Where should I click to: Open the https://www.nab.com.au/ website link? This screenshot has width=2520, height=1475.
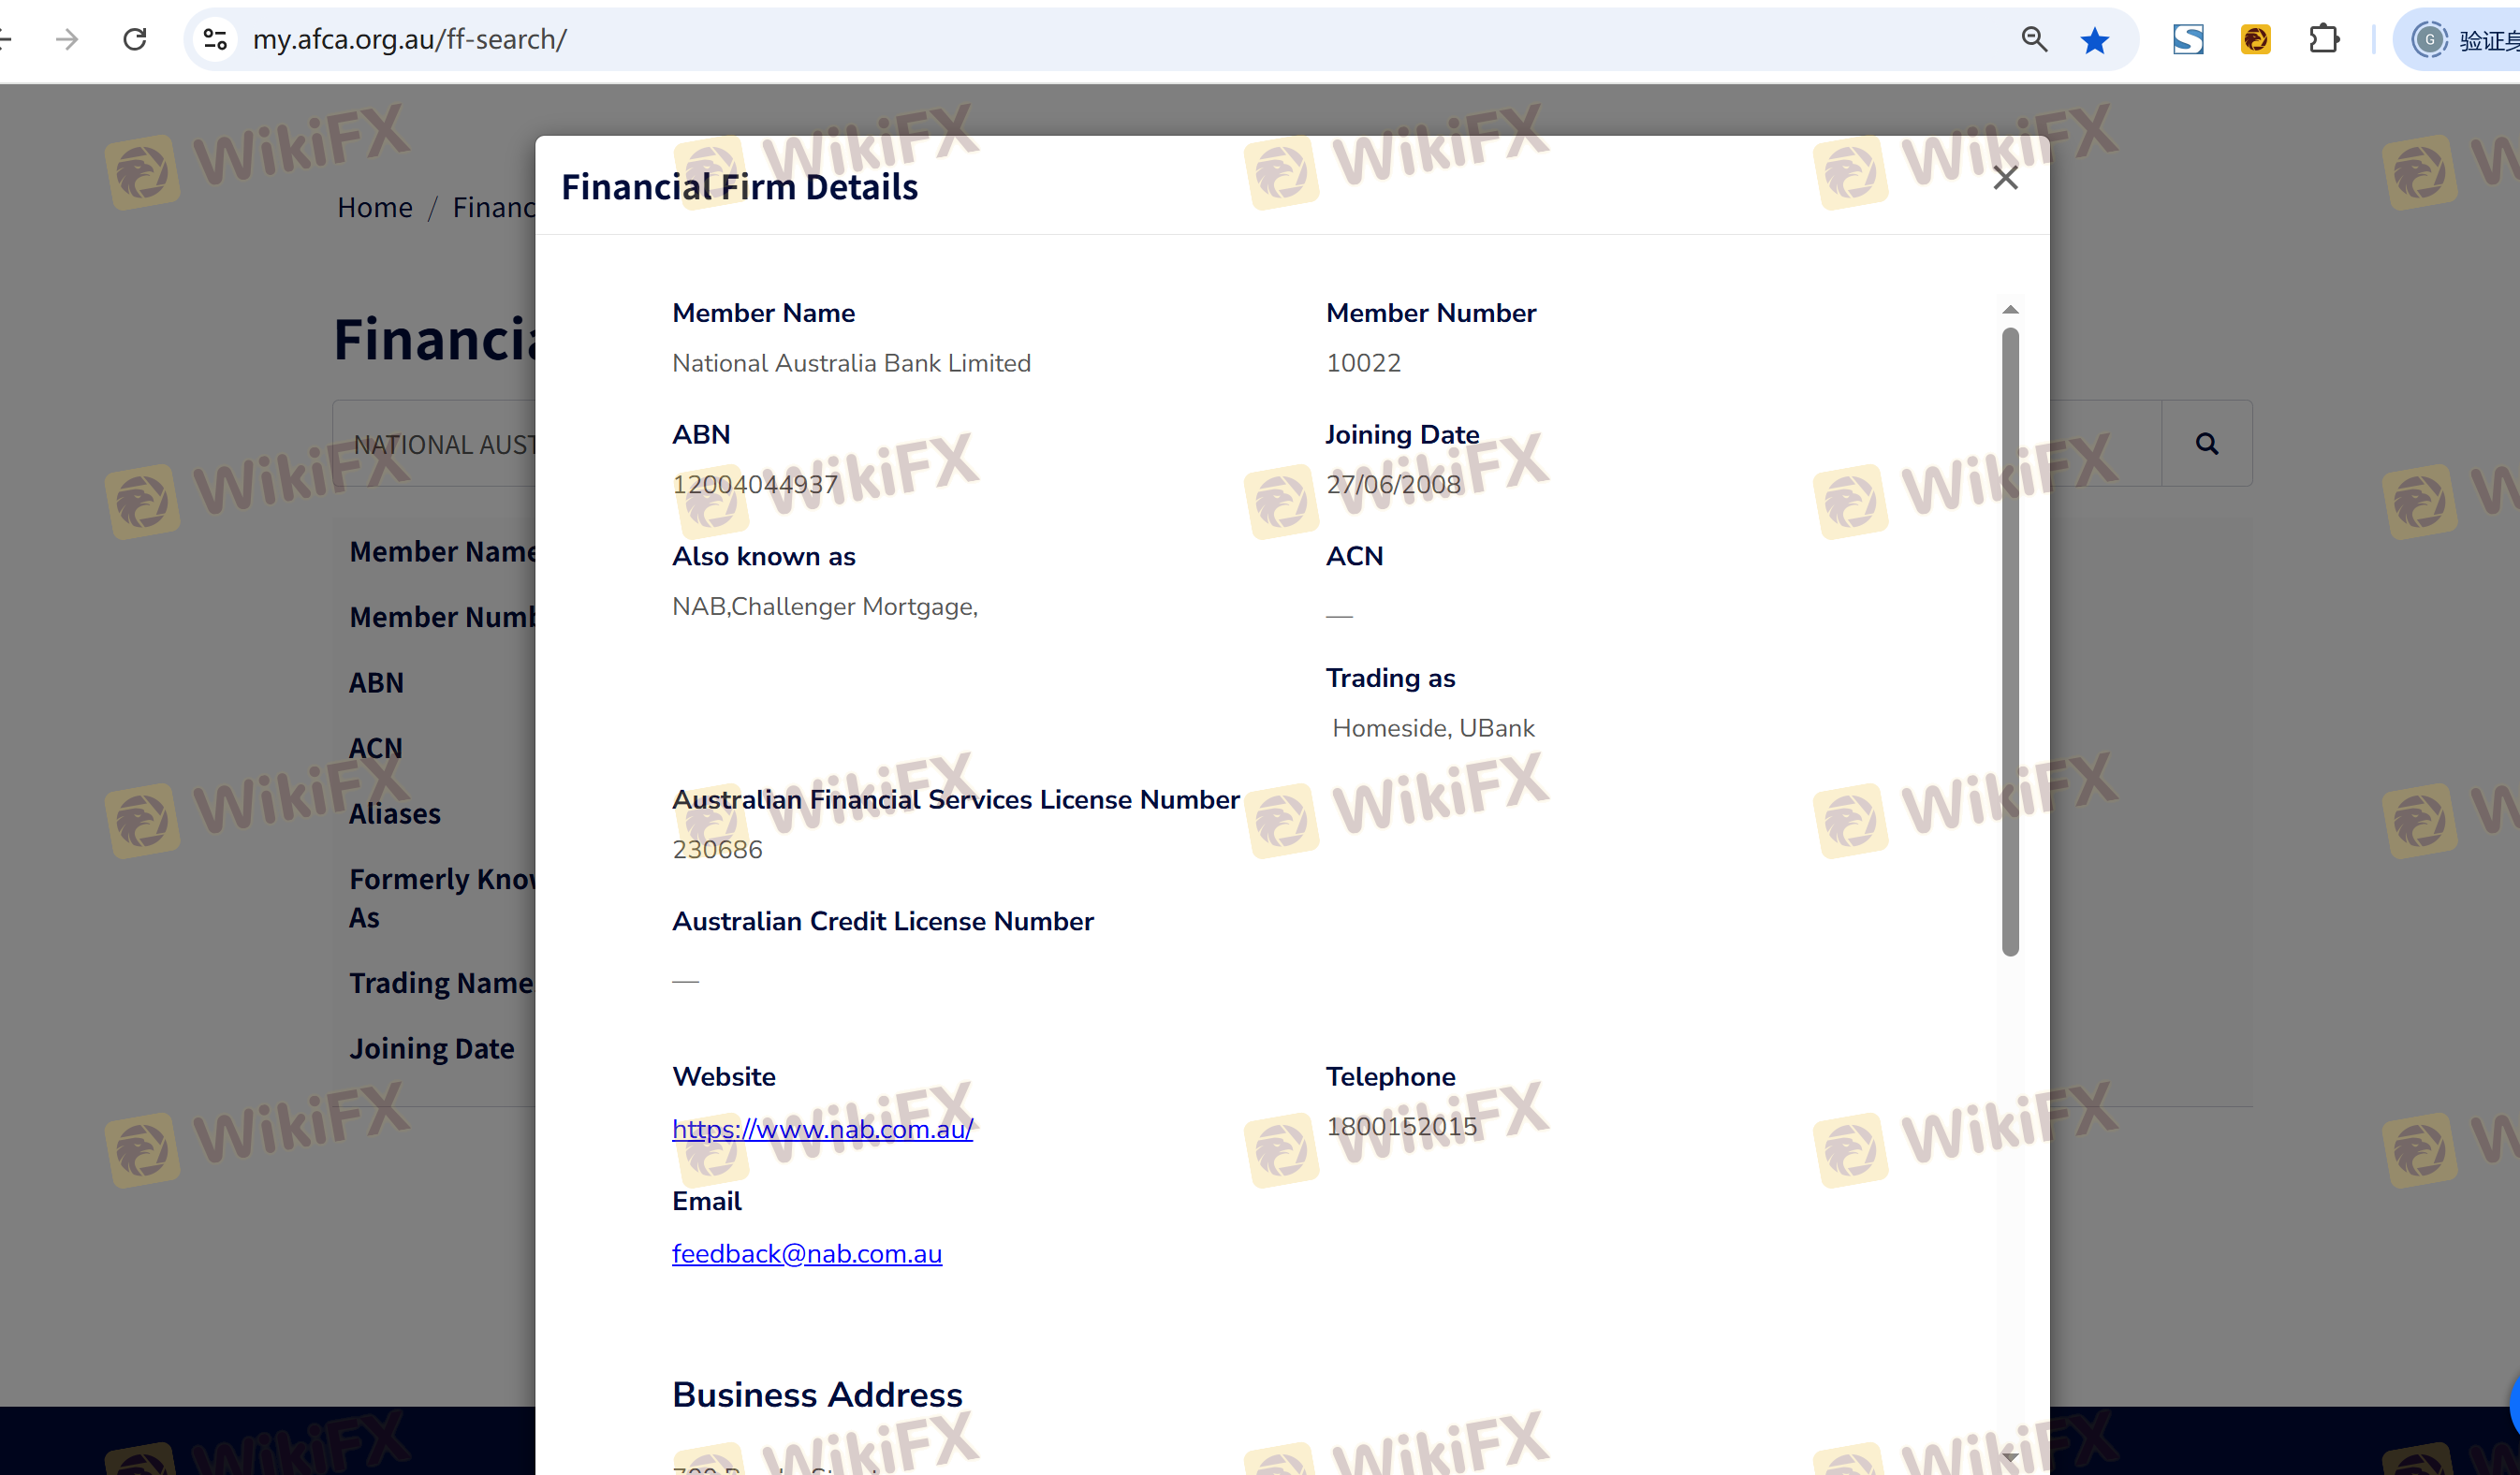(822, 1129)
